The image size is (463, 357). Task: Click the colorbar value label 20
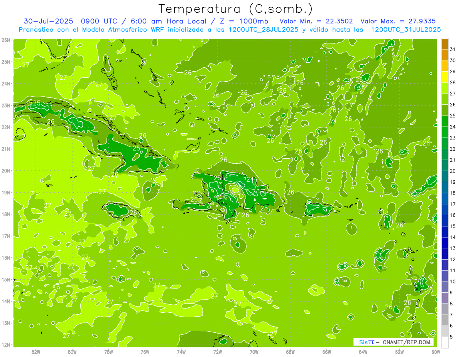click(x=453, y=171)
